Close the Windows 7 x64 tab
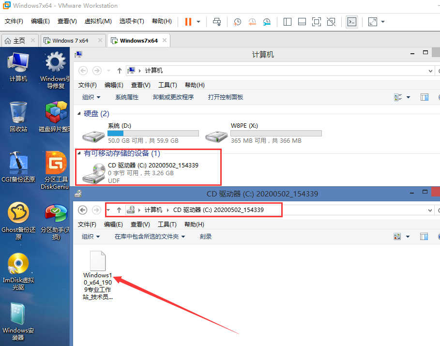 point(100,41)
